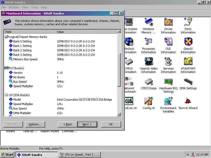Open the Drives Information icon
Screen dimensions: 211x158
click(168, 23)
